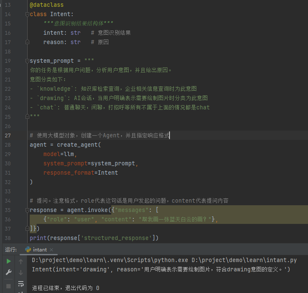Click the Intent result line in console
The width and height of the screenshot is (308, 293).
(x=161, y=269)
